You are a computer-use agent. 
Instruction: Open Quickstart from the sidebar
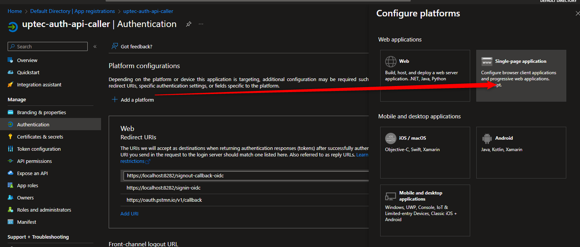[28, 72]
